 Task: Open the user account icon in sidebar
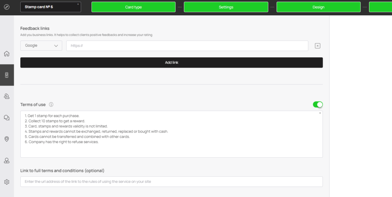pos(7,161)
